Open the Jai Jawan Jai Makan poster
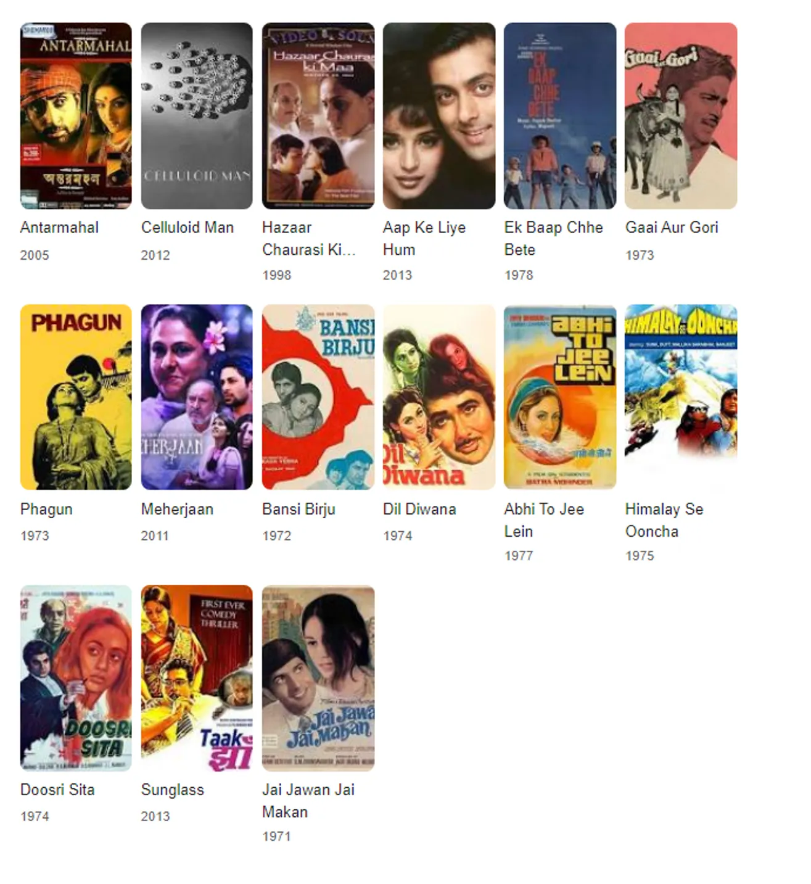 click(318, 678)
